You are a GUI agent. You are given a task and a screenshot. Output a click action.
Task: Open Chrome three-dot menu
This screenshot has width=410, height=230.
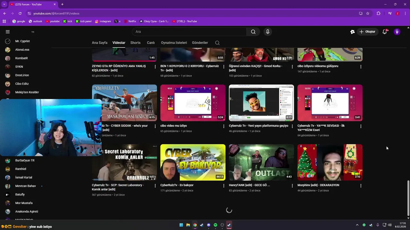click(405, 13)
